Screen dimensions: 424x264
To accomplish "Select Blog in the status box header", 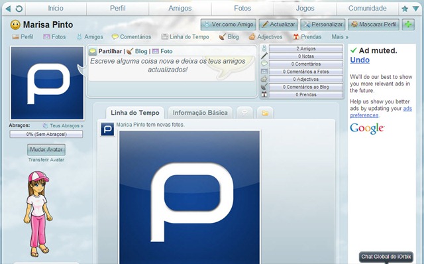I will (x=141, y=51).
